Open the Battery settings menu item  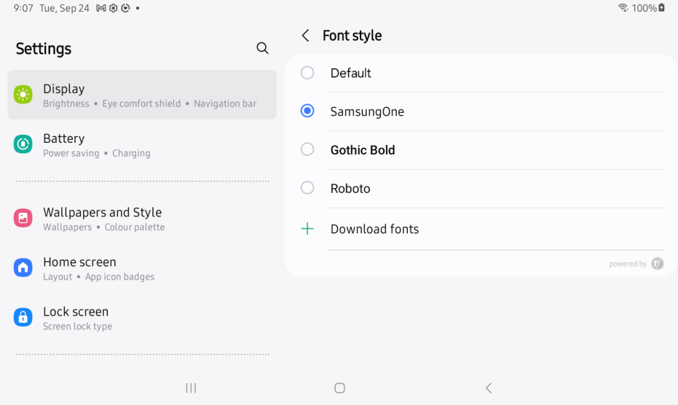142,144
